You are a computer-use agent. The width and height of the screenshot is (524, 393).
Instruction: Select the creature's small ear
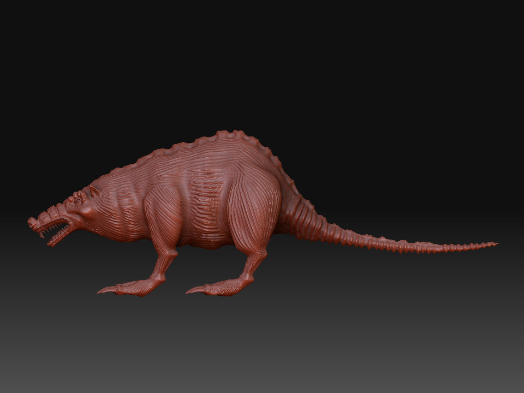tap(94, 191)
